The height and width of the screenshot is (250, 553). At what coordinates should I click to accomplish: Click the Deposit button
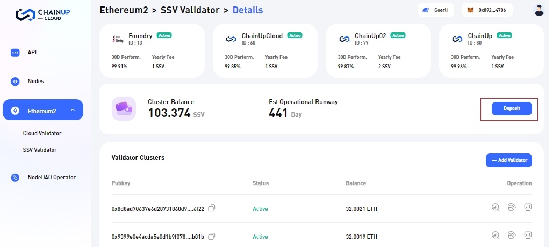511,108
